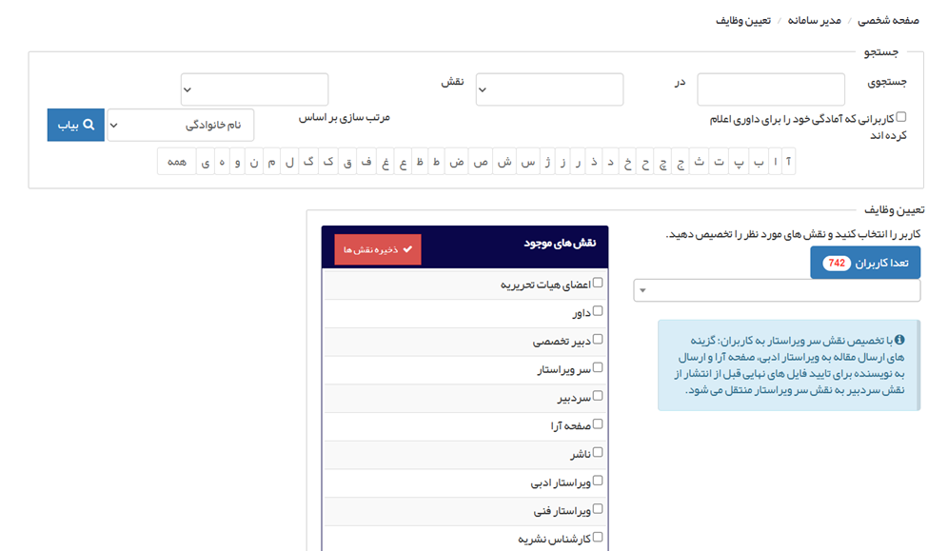Click inside the جستجوی search text field
This screenshot has height=551, width=928.
(770, 89)
